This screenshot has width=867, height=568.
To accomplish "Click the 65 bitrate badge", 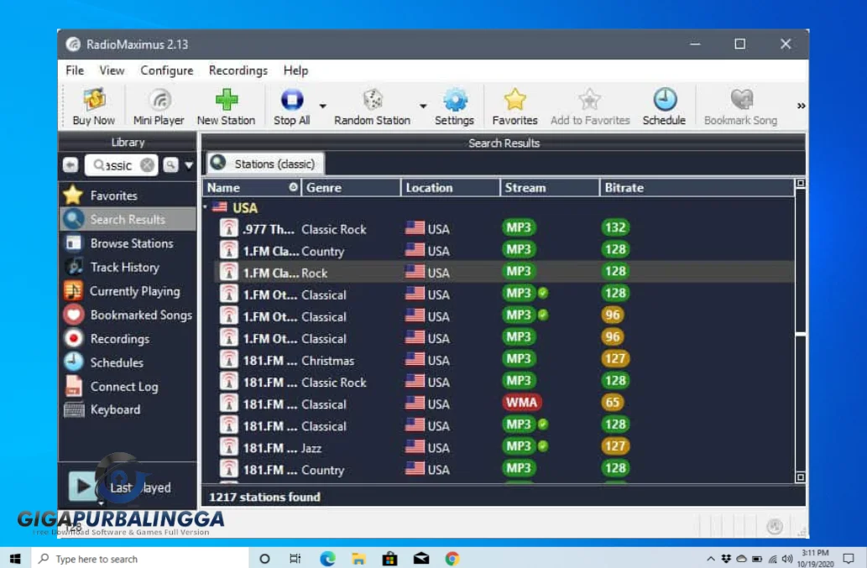I will tap(612, 403).
